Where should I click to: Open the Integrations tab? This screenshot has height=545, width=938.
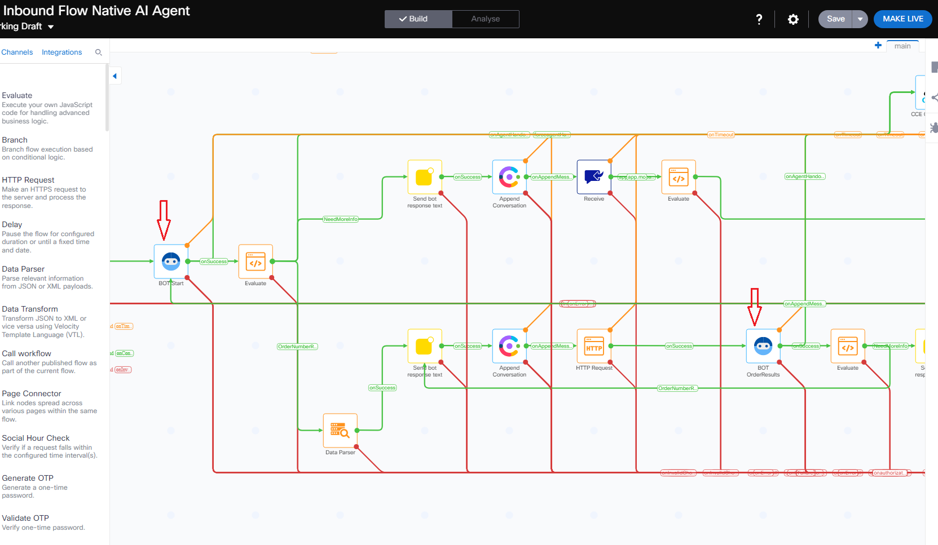[x=61, y=52]
